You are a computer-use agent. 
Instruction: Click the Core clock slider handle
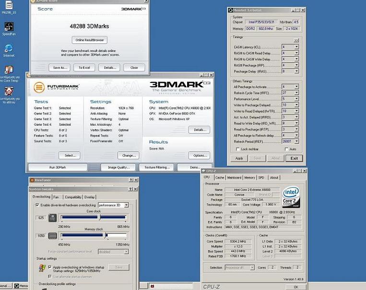click(99, 218)
